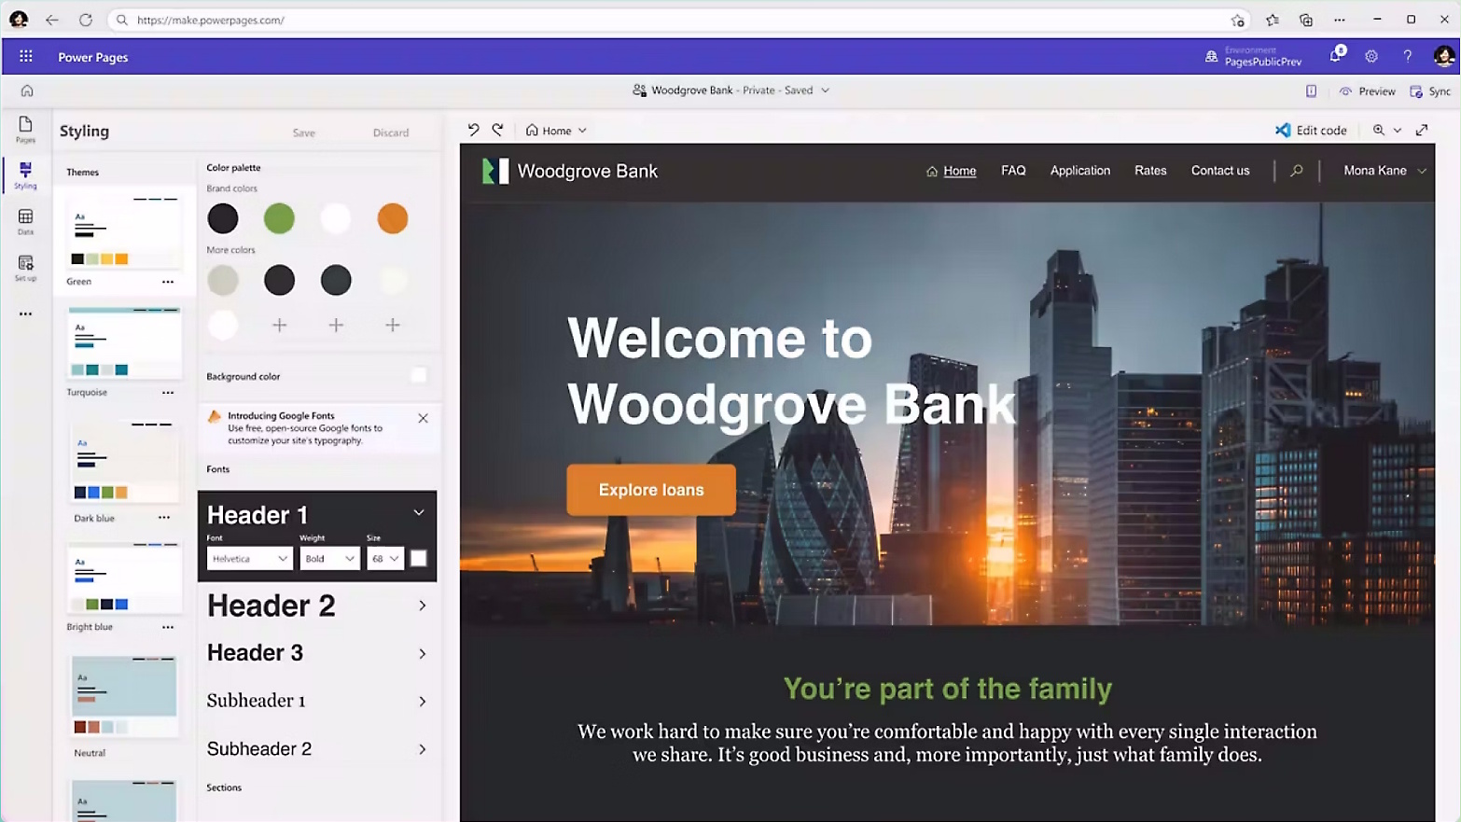Screen dimensions: 1461x822
Task: Open the Data workspace
Action: click(25, 222)
